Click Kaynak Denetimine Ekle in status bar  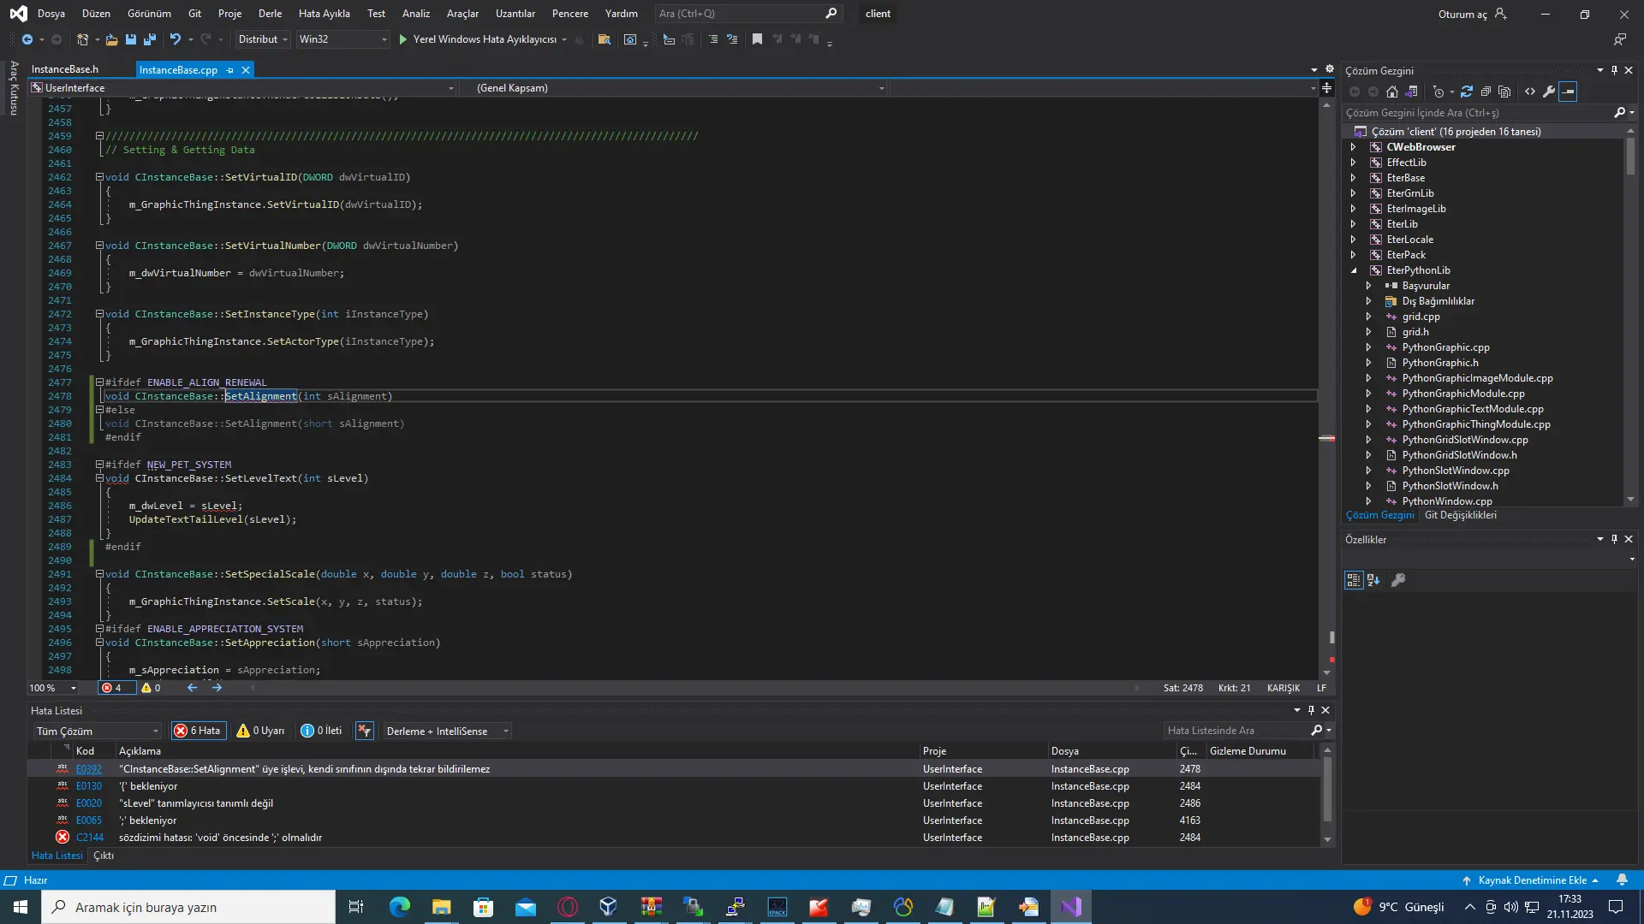[1532, 880]
